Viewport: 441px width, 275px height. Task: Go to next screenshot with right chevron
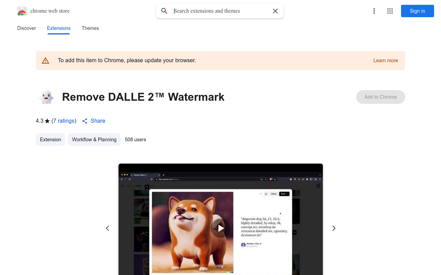click(334, 228)
